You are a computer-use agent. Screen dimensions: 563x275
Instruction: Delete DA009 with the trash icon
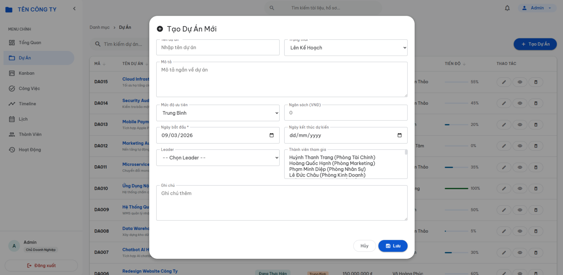coord(536,210)
